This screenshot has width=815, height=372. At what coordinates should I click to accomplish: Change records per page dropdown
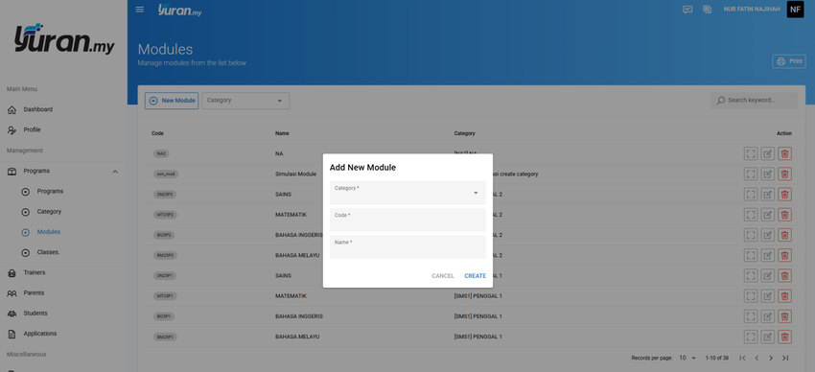point(687,358)
